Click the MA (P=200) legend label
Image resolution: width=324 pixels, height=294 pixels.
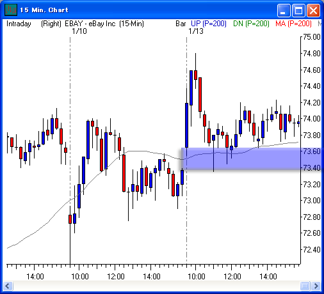click(x=293, y=24)
